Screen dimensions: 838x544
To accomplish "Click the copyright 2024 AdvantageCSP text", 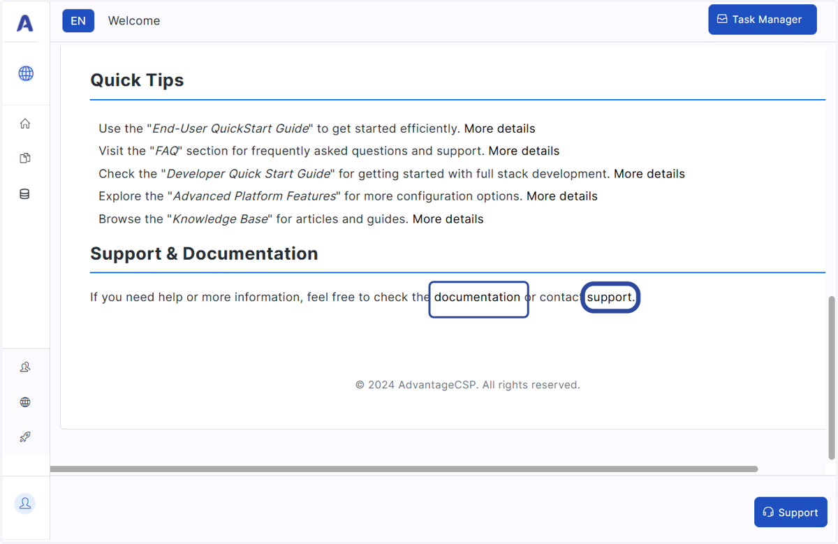I will click(468, 385).
